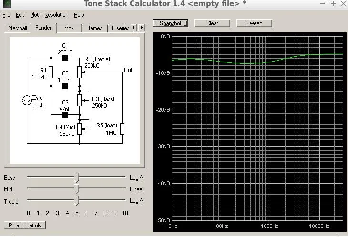This screenshot has width=348, height=237.
Task: Select the R3 Bass potentiometer in schematic
Action: 80,99
